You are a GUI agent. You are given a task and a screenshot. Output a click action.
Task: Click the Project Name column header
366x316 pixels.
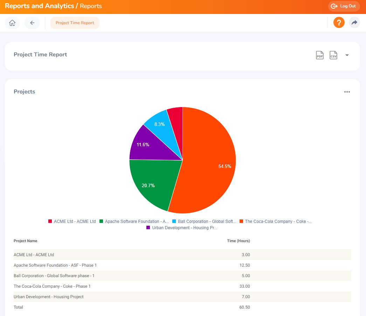(26, 241)
